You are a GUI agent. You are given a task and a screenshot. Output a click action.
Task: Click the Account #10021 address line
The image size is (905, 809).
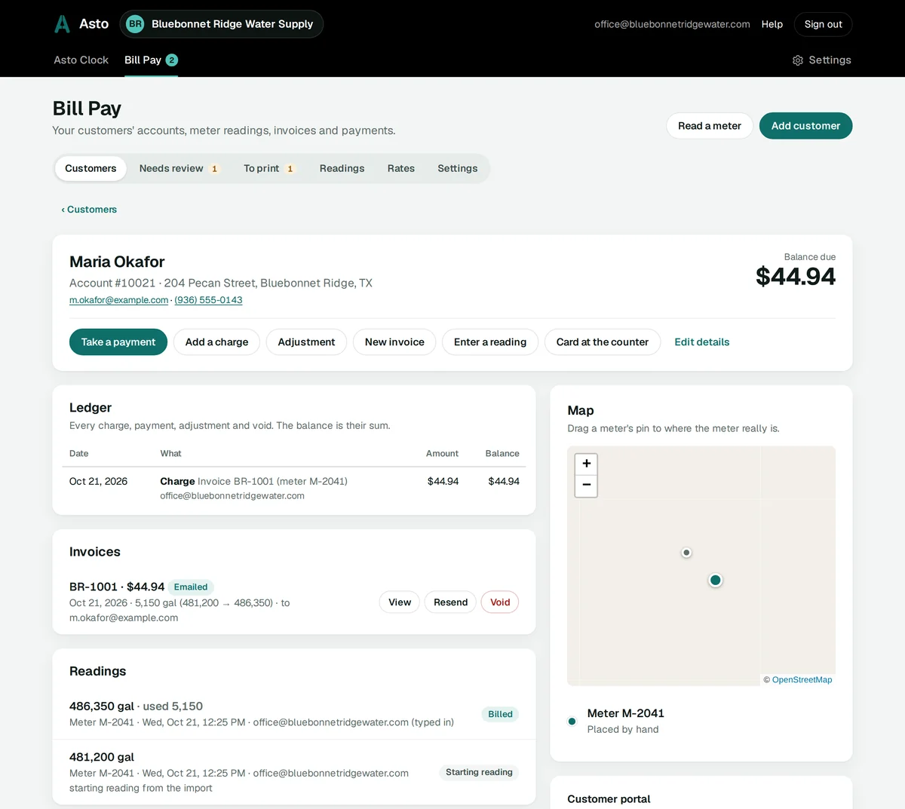pos(221,283)
